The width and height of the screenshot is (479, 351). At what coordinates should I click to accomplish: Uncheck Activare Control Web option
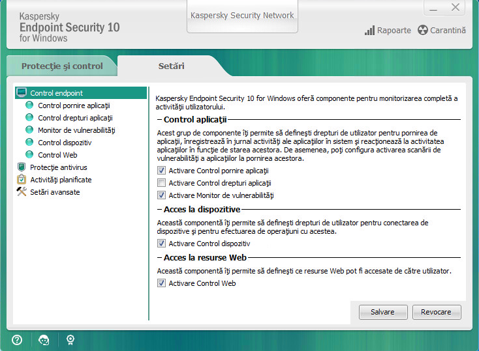pos(162,283)
